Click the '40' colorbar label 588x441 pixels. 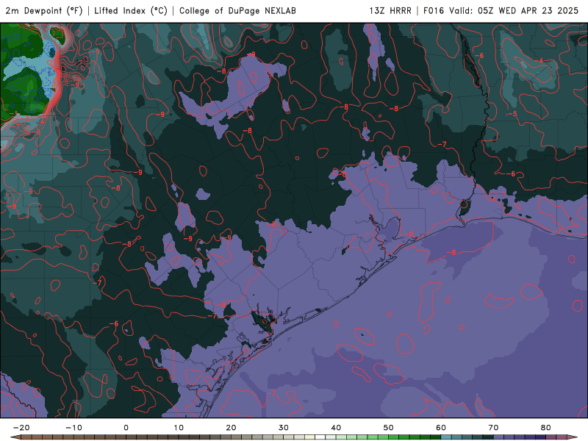point(336,428)
